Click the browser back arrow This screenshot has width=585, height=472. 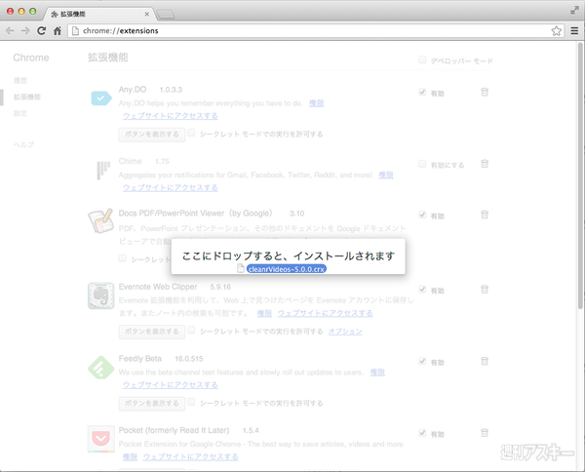coord(10,30)
